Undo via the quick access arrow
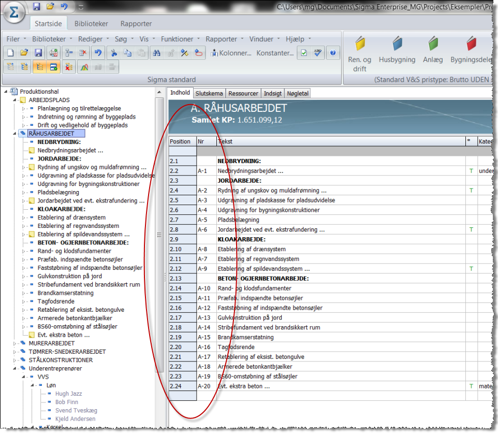The image size is (498, 433). click(64, 6)
